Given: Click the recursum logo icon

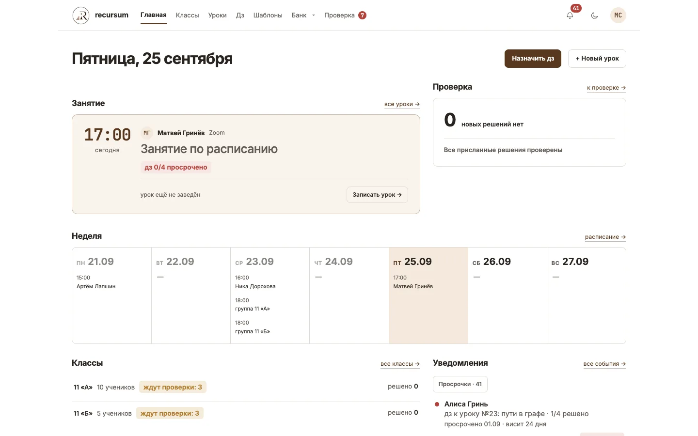Looking at the screenshot, I should (81, 16).
